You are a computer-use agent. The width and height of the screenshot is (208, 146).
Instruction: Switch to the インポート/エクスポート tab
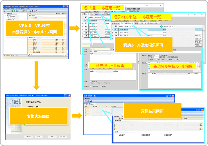[x=153, y=23]
